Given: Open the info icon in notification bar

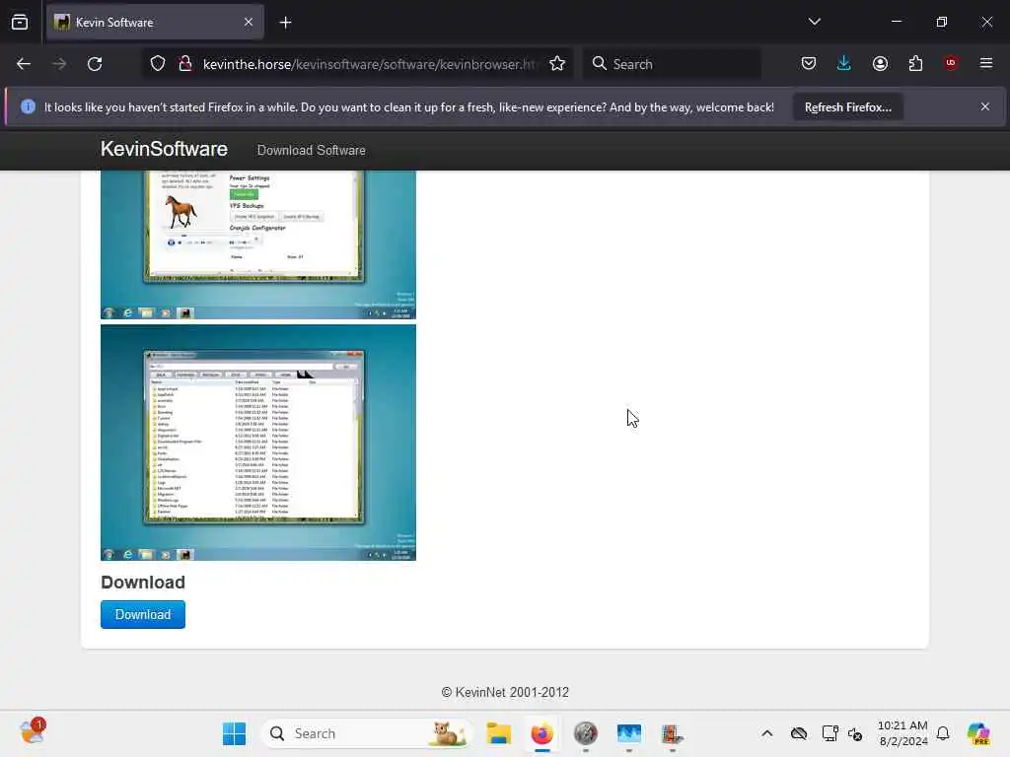Looking at the screenshot, I should [28, 106].
